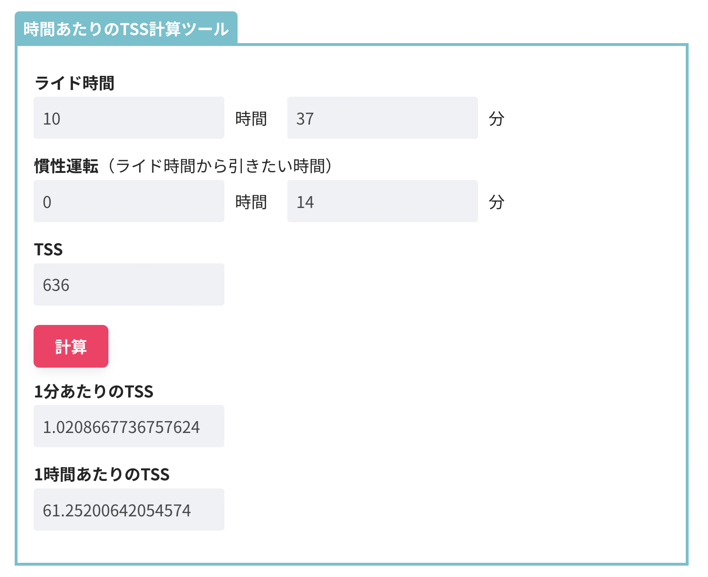Click the 1分あたりのTSS heading
This screenshot has height=577, width=708.
[x=94, y=392]
